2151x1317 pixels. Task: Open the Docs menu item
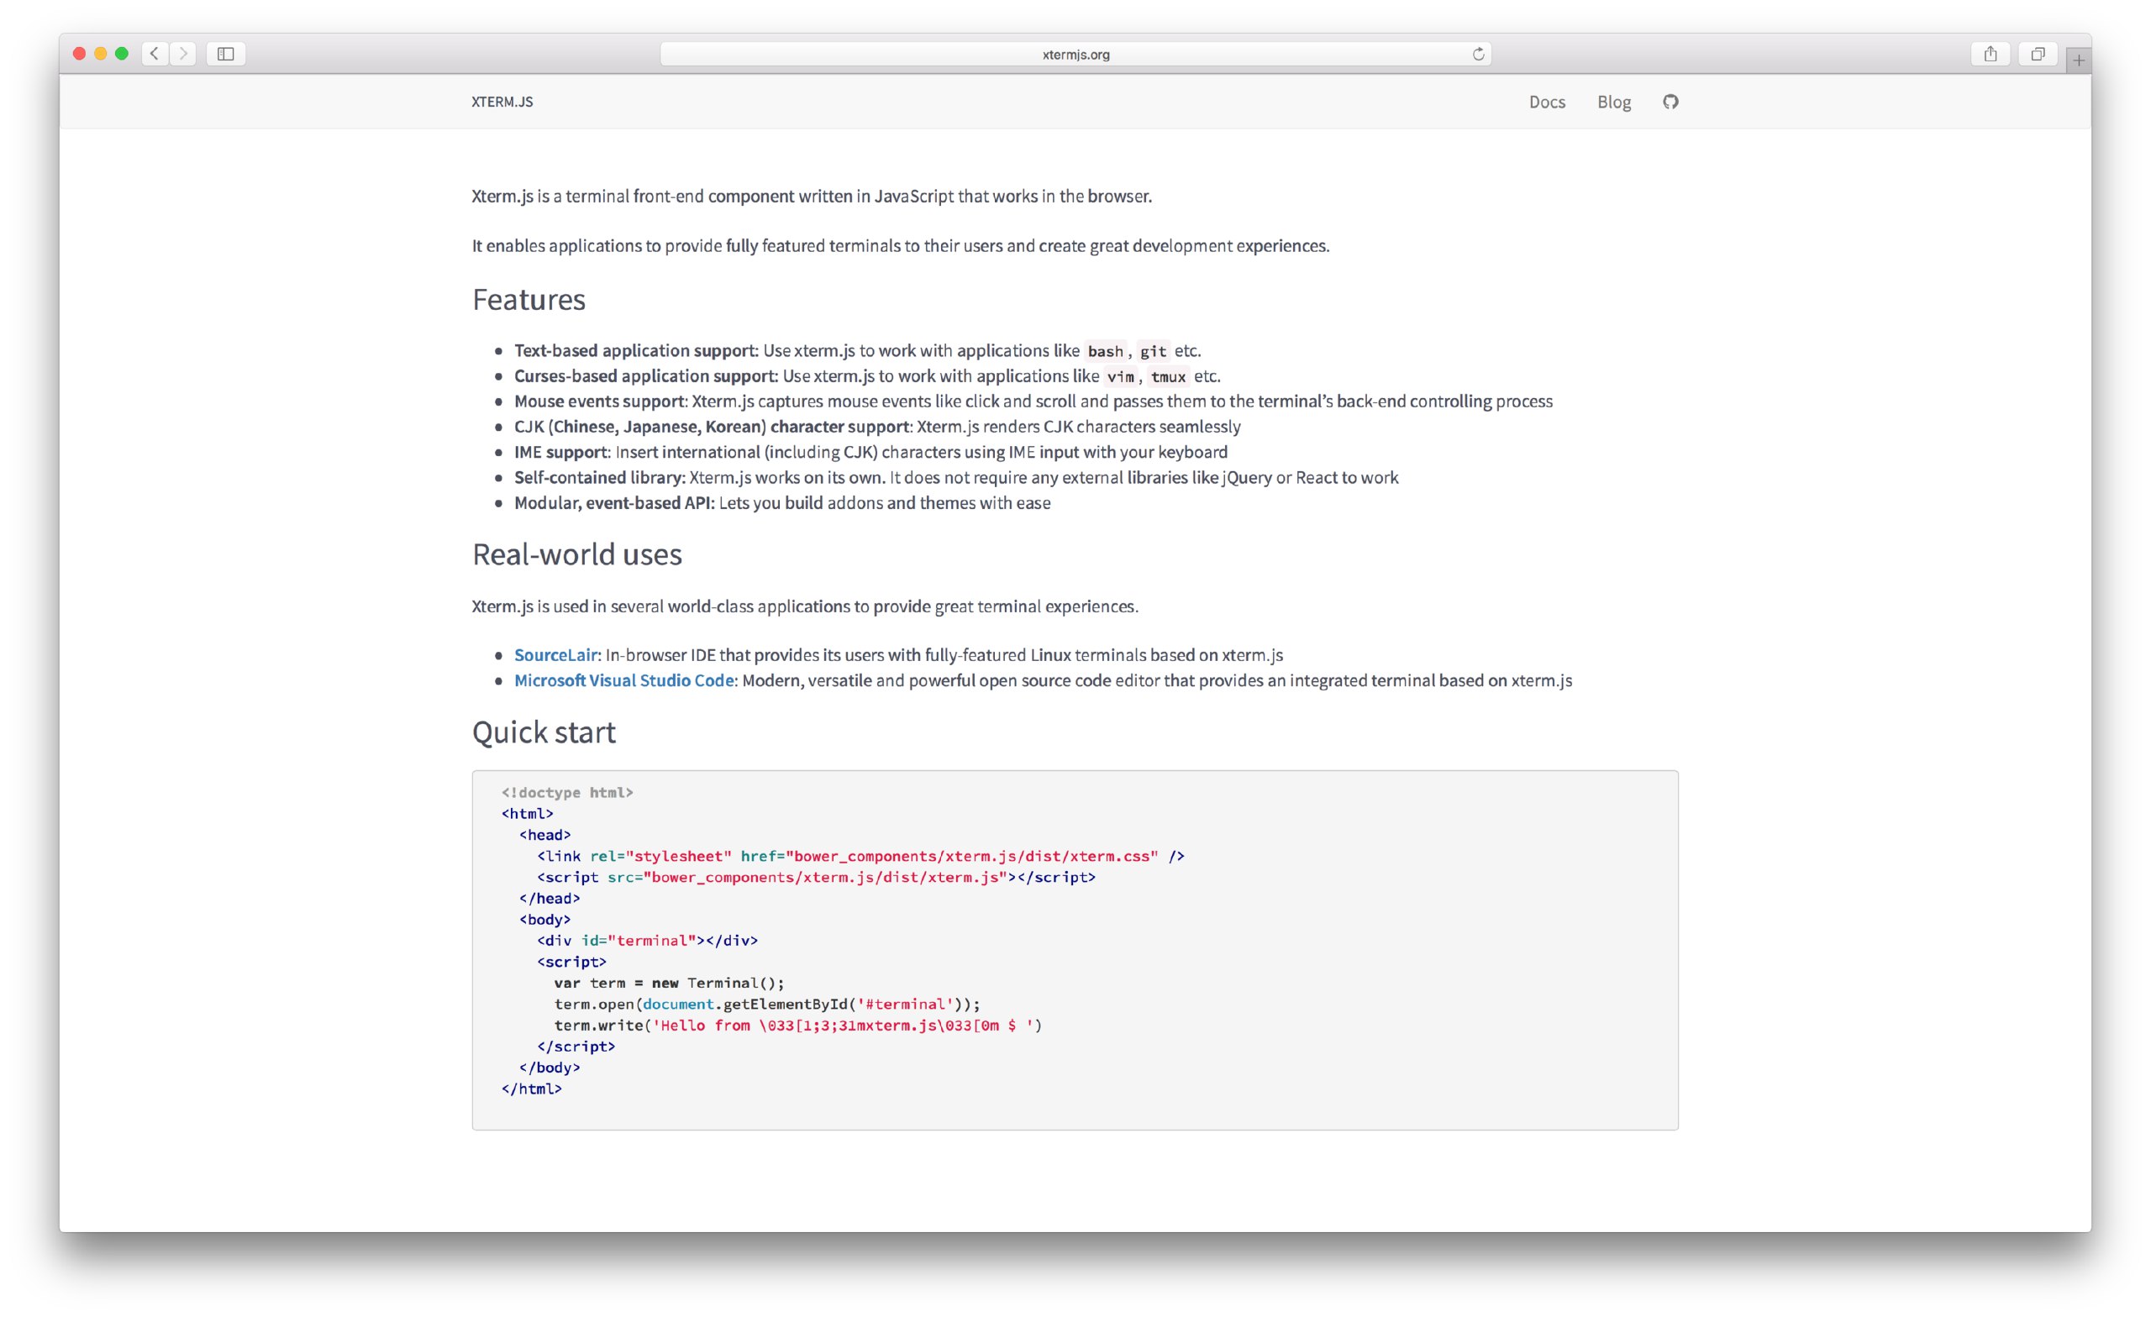pyautogui.click(x=1547, y=102)
